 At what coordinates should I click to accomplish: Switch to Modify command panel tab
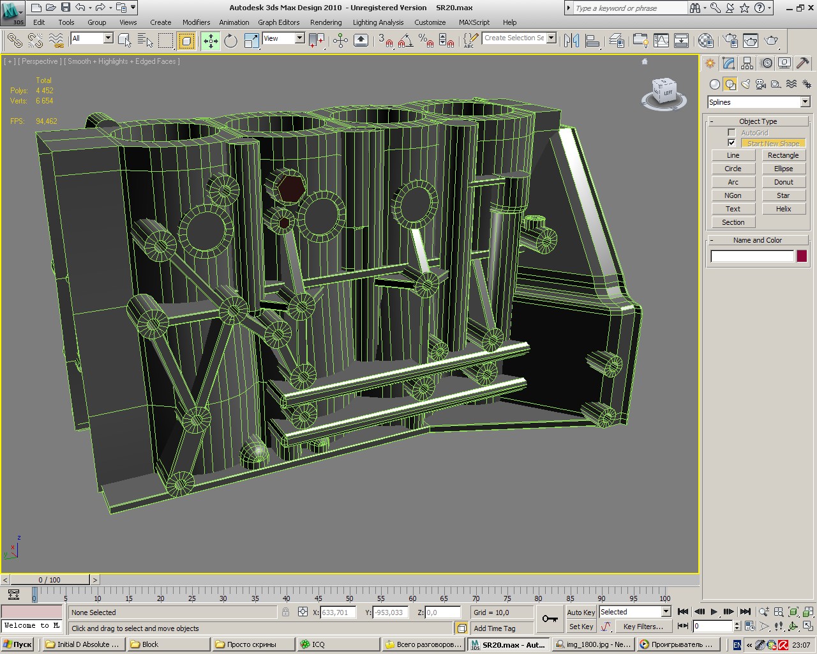pyautogui.click(x=728, y=63)
